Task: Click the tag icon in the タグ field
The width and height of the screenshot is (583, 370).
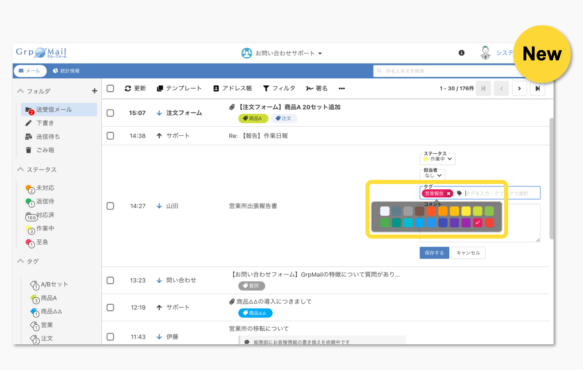Action: point(459,193)
